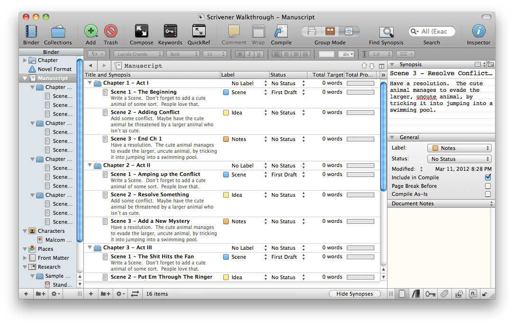
Task: Open Document Notes header menu
Action: (491, 203)
